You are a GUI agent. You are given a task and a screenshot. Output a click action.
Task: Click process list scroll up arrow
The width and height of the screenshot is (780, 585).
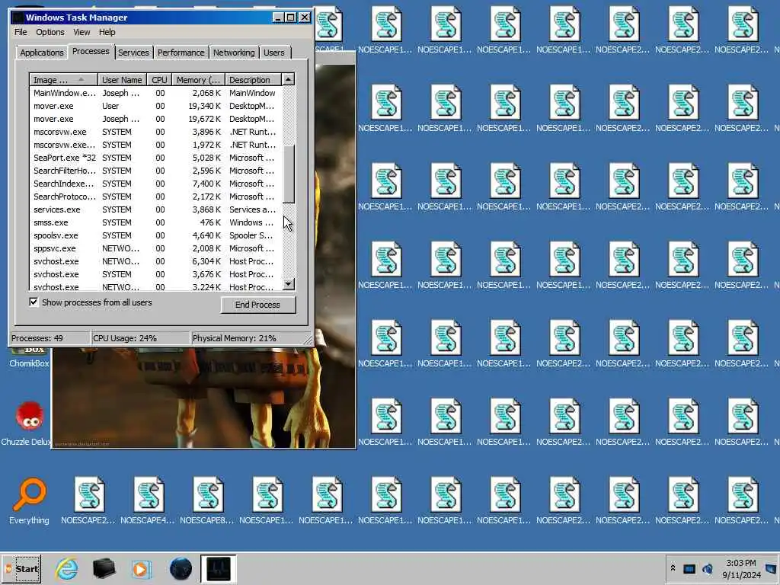point(289,79)
